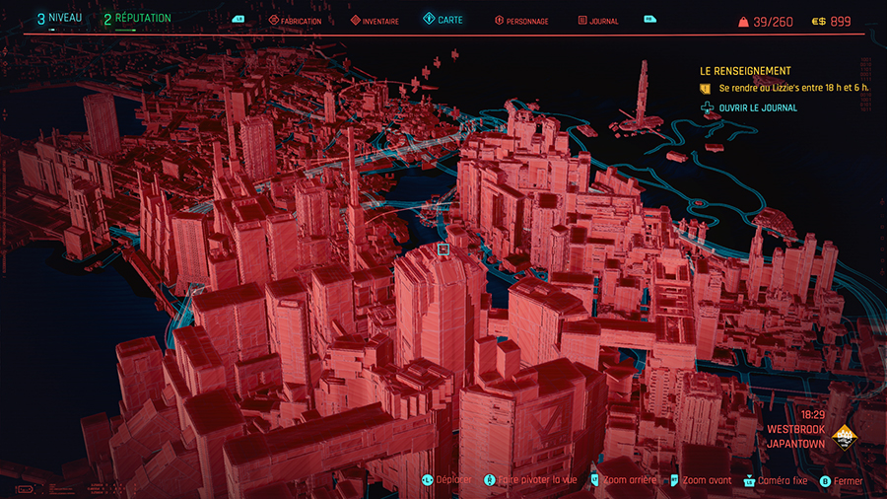Click the Zoom arrière control

tap(622, 481)
